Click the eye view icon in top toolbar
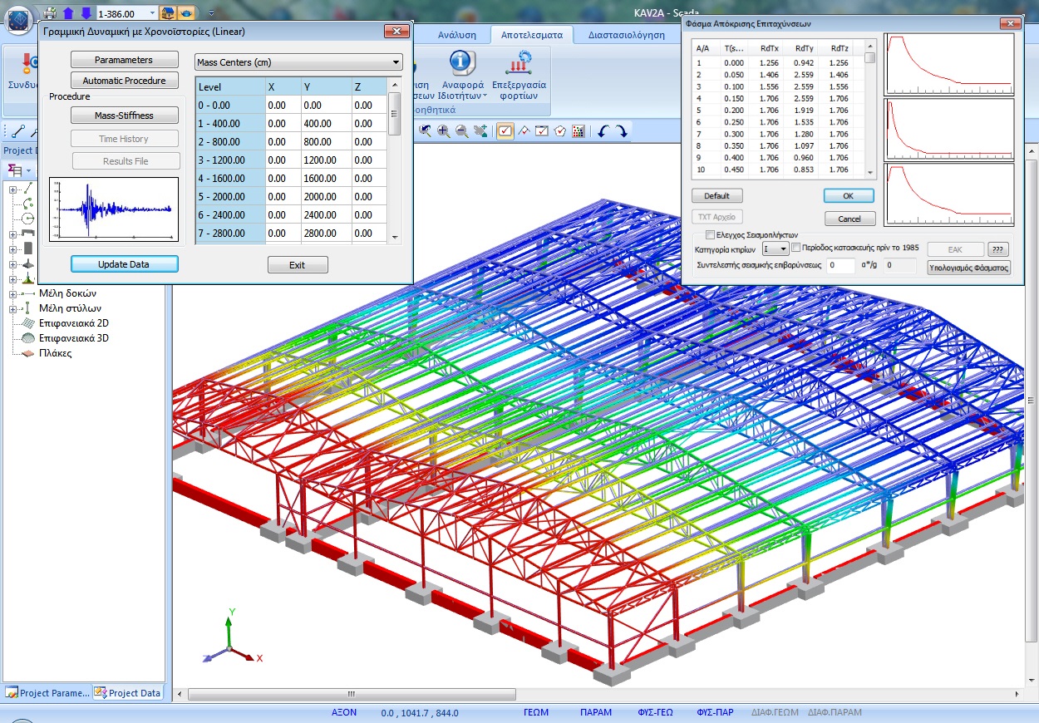This screenshot has height=723, width=1039. click(x=185, y=13)
